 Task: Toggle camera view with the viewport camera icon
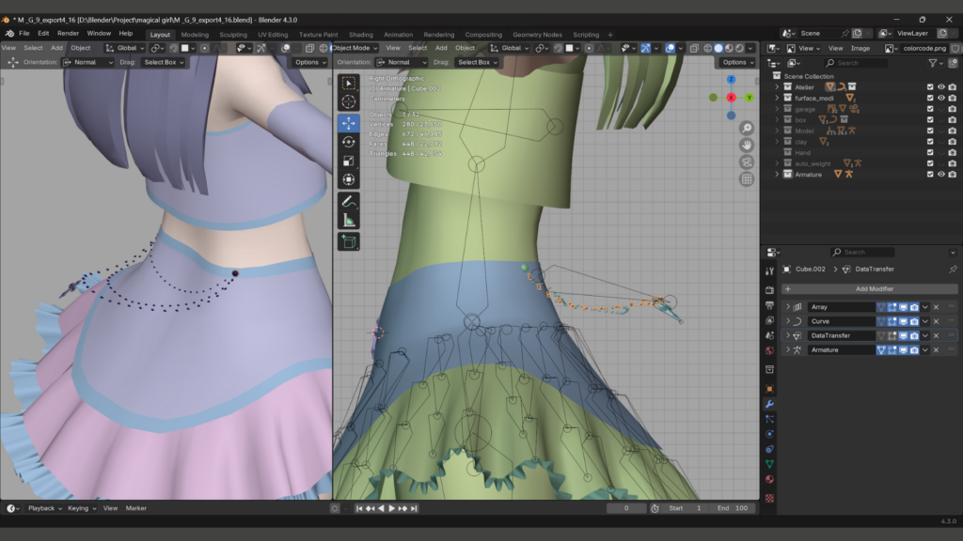pyautogui.click(x=747, y=162)
